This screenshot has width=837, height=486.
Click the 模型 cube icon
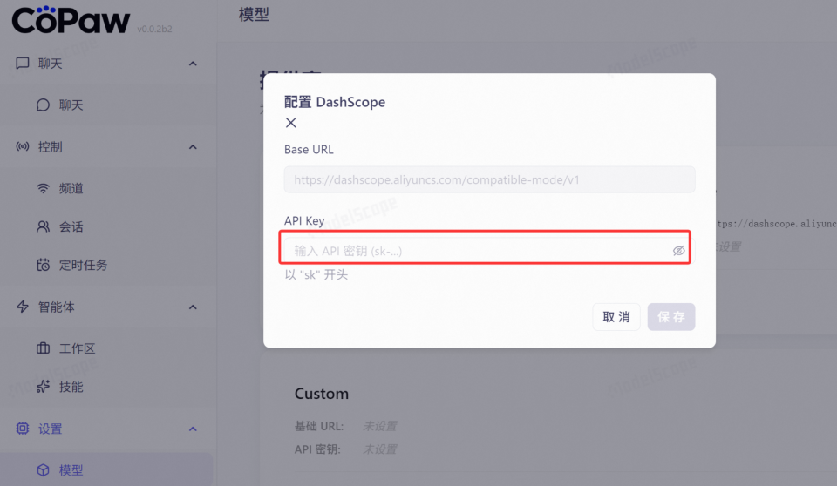pos(43,470)
